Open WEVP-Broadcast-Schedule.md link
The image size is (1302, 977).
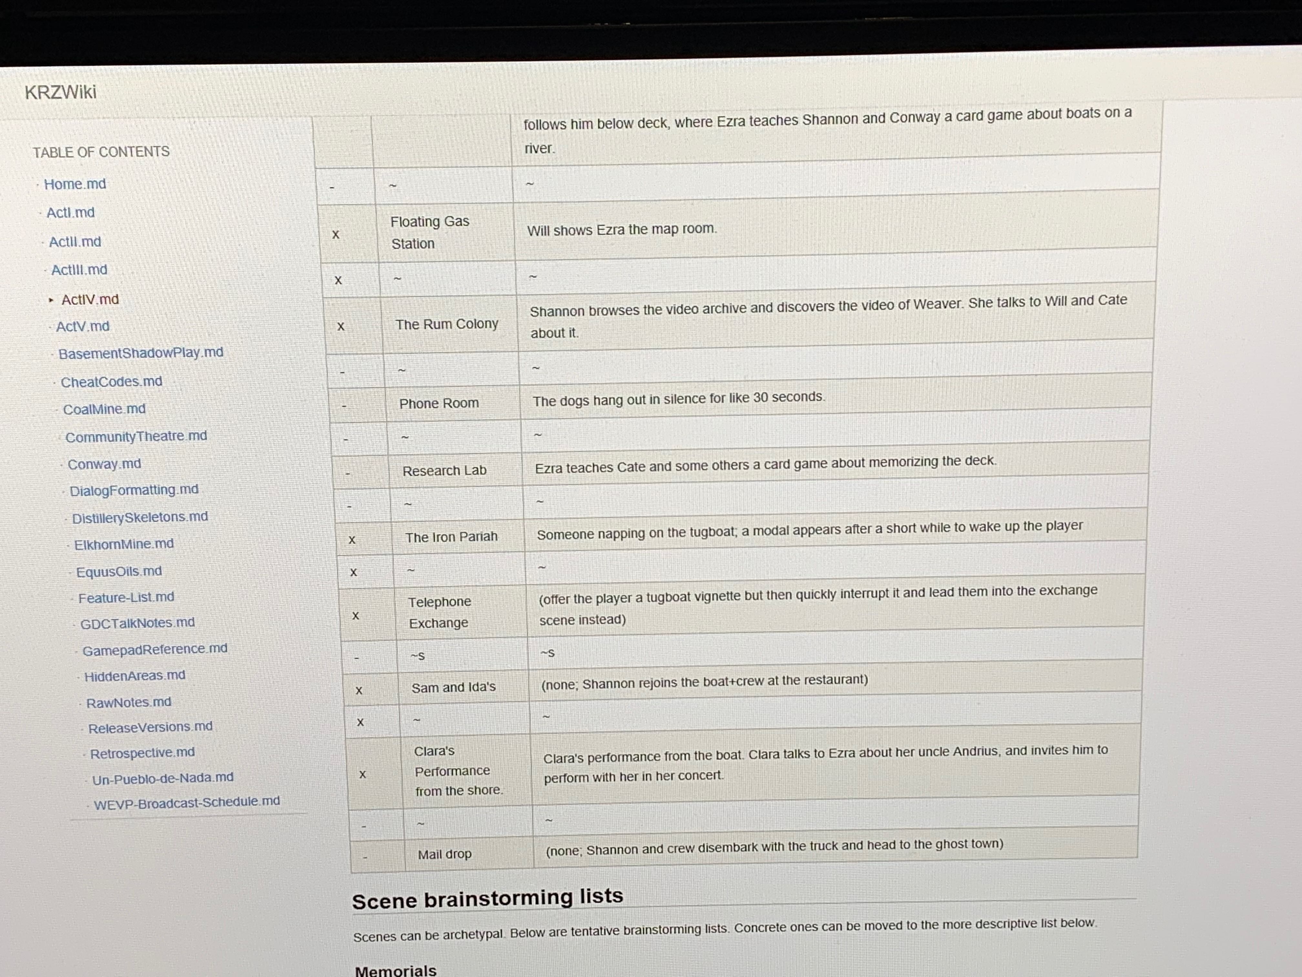coord(187,802)
